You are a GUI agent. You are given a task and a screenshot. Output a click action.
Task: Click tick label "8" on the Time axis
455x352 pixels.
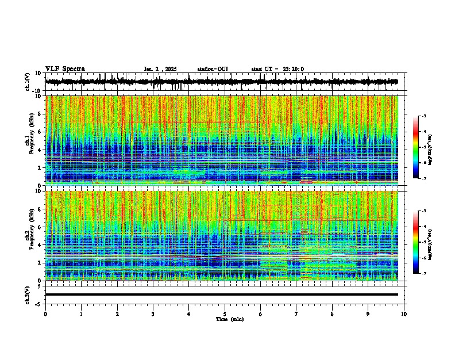[x=332, y=314]
